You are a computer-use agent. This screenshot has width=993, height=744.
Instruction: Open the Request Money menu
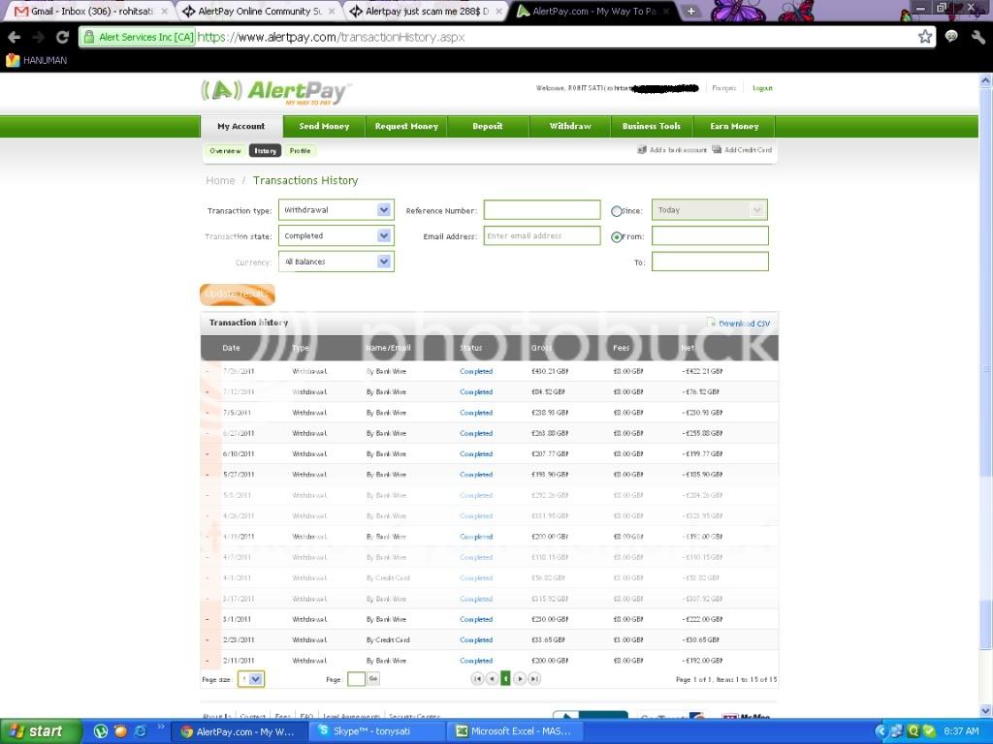[x=406, y=126]
